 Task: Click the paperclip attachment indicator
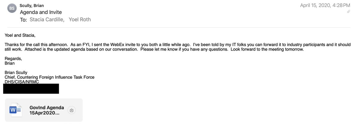tap(348, 12)
